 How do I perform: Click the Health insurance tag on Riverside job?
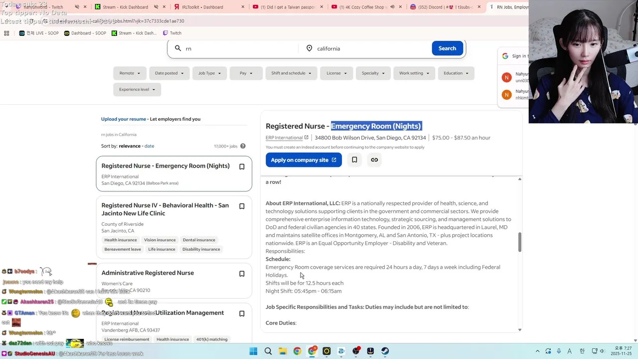[x=121, y=240]
